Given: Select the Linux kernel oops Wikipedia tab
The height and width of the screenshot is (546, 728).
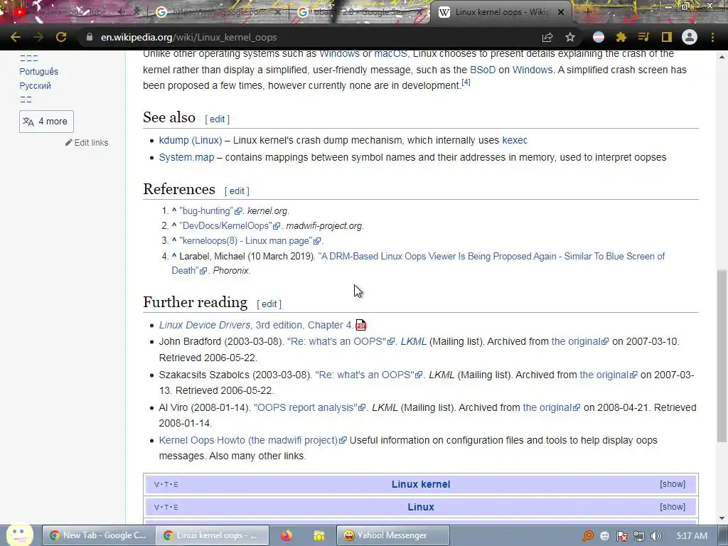Looking at the screenshot, I should (501, 12).
